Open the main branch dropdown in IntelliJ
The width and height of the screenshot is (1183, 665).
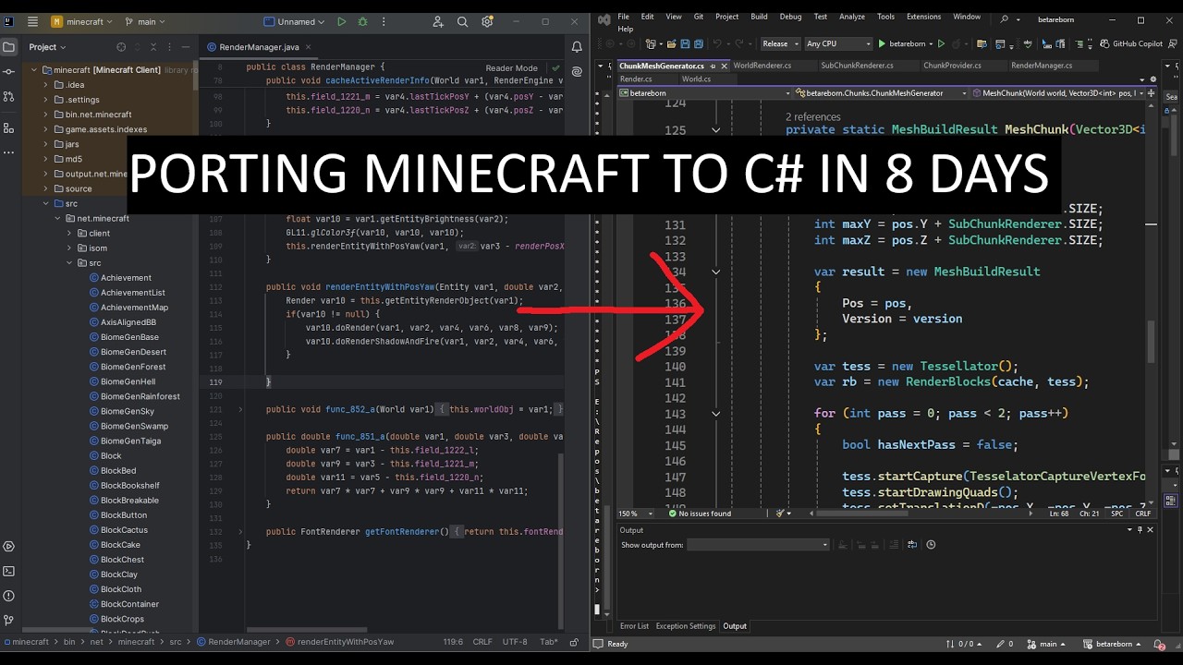pyautogui.click(x=146, y=21)
